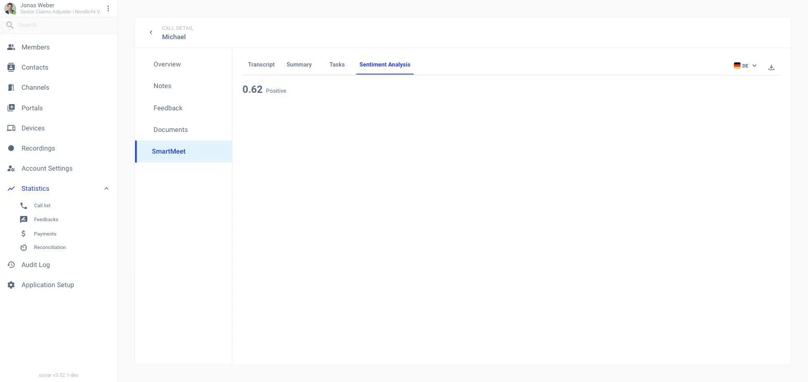Switch to the Tasks tab
This screenshot has width=808, height=382.
tap(337, 64)
